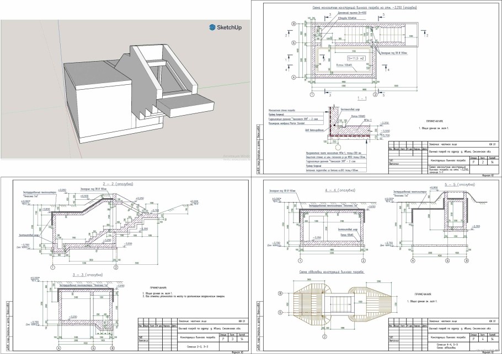The width and height of the screenshot is (502, 354).
Task: Click the level mark -3.250 symbol on section 2-2
Action: click(x=105, y=240)
